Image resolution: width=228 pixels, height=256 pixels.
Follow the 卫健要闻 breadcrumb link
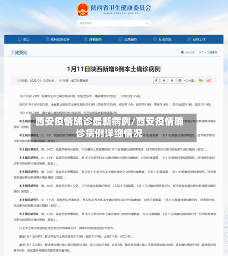coord(212,52)
